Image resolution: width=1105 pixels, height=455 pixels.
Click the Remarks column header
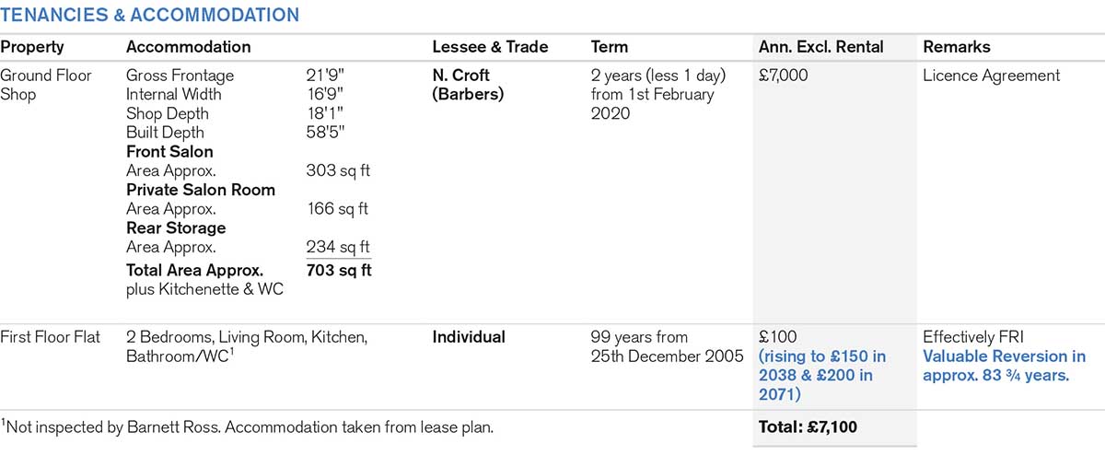point(955,47)
